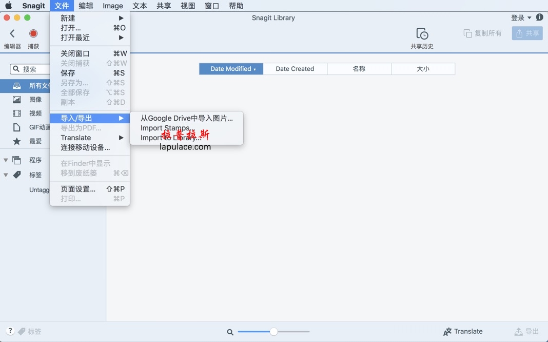Click the bottom Translate button
Image resolution: width=548 pixels, height=342 pixels.
pyautogui.click(x=463, y=332)
